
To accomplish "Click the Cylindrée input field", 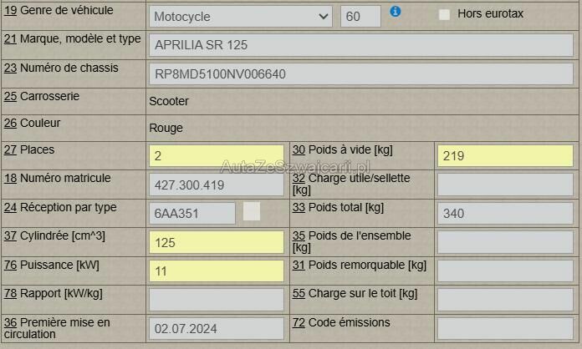I will 216,242.
